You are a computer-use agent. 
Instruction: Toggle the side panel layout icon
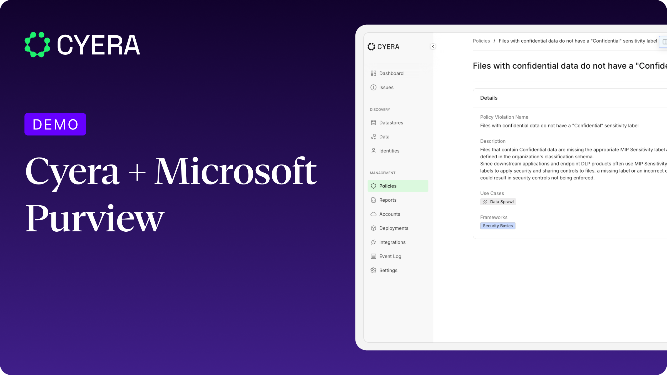[664, 42]
